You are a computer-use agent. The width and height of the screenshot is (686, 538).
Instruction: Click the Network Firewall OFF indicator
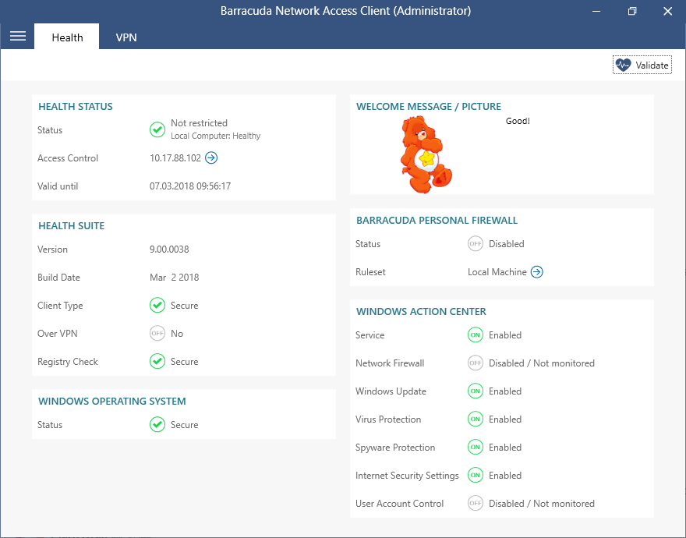(475, 363)
